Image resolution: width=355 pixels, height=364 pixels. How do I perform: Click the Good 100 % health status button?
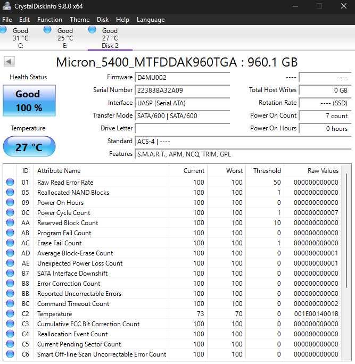(x=29, y=101)
